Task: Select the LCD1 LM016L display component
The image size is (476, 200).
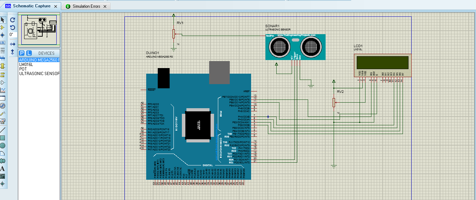Action: click(x=382, y=66)
